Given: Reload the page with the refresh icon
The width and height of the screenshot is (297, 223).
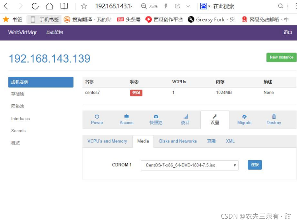Looking at the screenshot, I should click(x=35, y=6).
